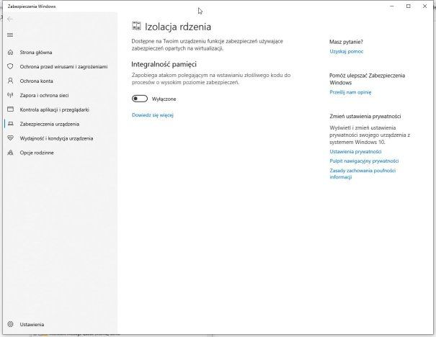This screenshot has width=436, height=337.
Task: Maximize the Zabezpieczenia Windows window
Action: tap(408, 6)
